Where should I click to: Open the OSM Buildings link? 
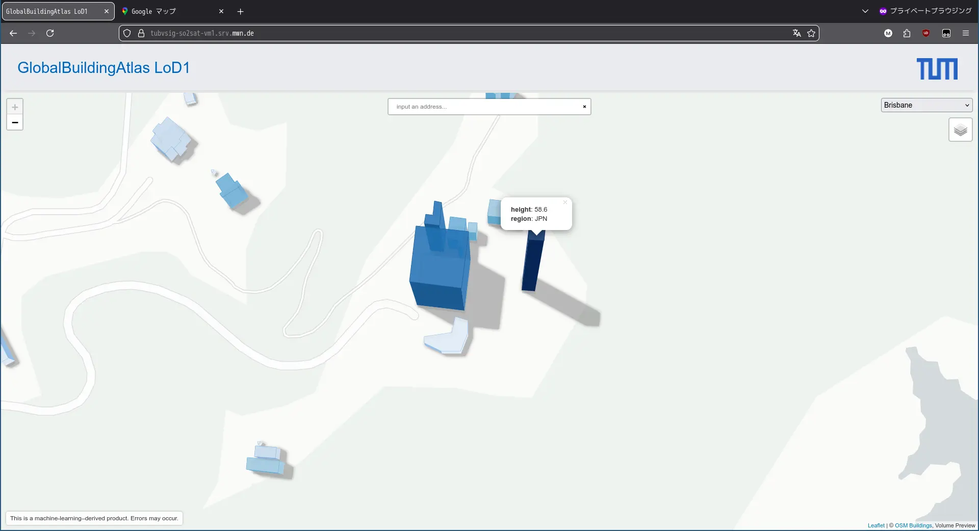[913, 525]
